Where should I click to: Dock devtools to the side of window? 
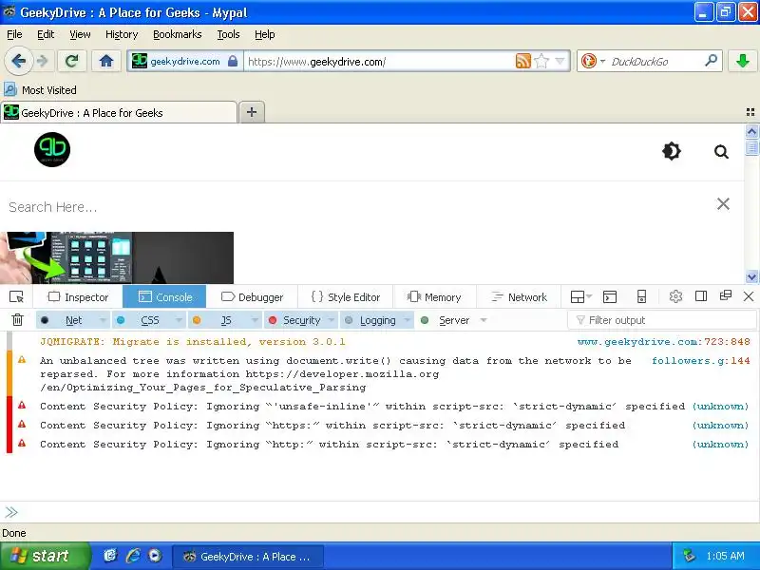point(701,296)
